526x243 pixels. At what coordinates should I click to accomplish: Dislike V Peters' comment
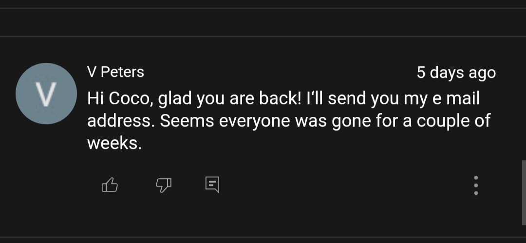click(x=163, y=185)
